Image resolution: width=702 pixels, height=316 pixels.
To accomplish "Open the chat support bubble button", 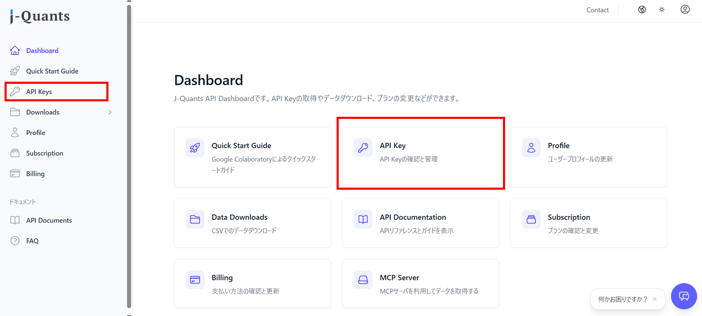I will pyautogui.click(x=684, y=296).
